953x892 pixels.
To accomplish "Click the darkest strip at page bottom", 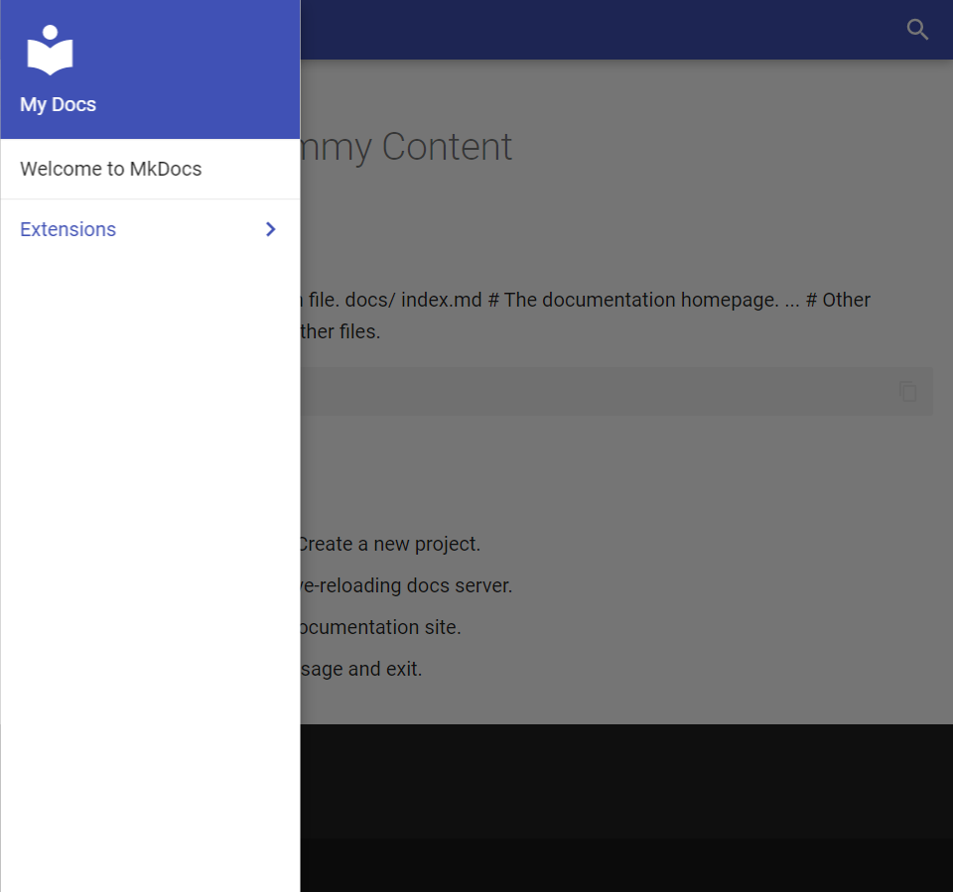I will tap(625, 865).
